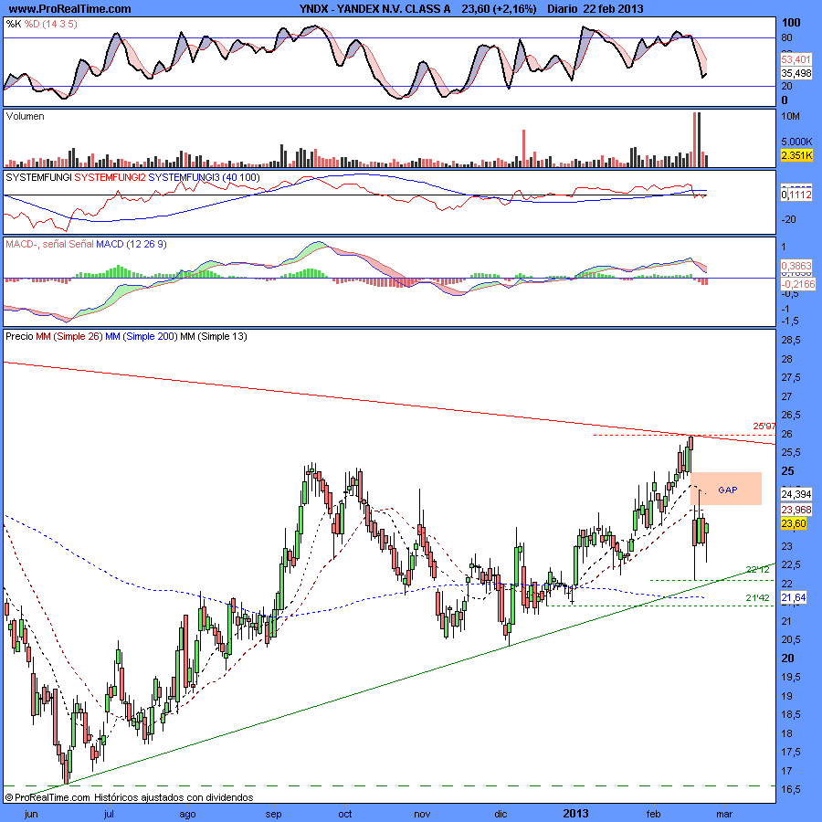Viewport: 822px width, 822px height.
Task: Click the dic month axis label
Action: pos(501,814)
